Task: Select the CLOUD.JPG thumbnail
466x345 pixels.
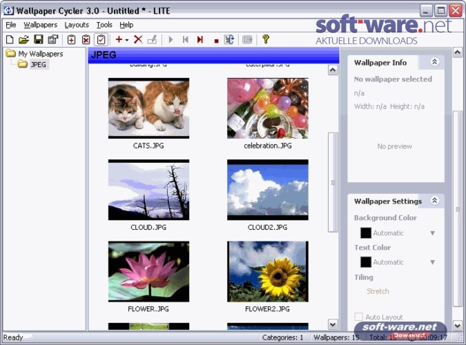Action: click(x=148, y=190)
